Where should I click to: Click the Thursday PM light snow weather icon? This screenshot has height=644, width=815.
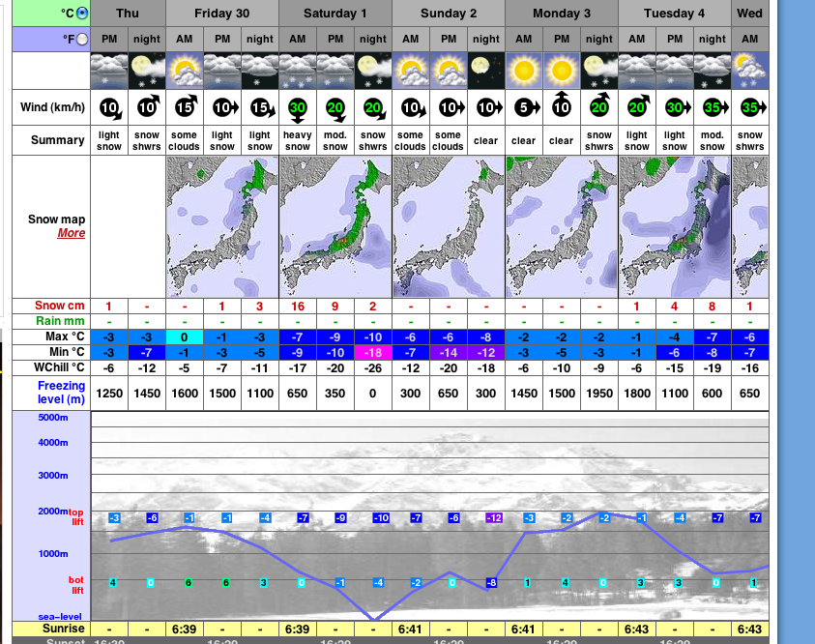(x=109, y=71)
